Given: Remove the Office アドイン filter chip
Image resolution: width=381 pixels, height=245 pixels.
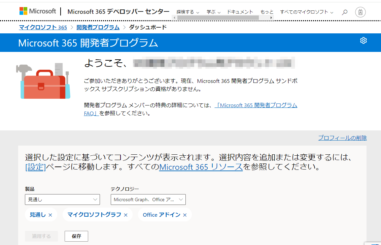Looking at the screenshot, I should click(x=184, y=215).
